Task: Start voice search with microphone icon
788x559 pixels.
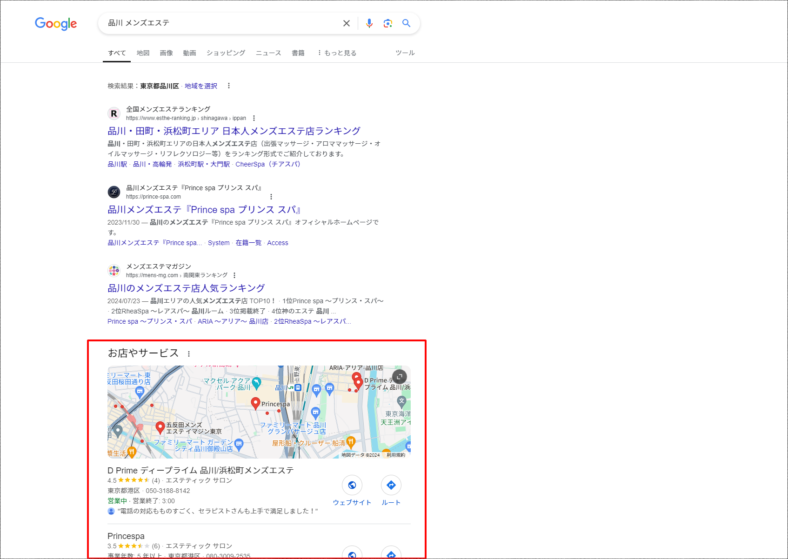Action: (x=369, y=23)
